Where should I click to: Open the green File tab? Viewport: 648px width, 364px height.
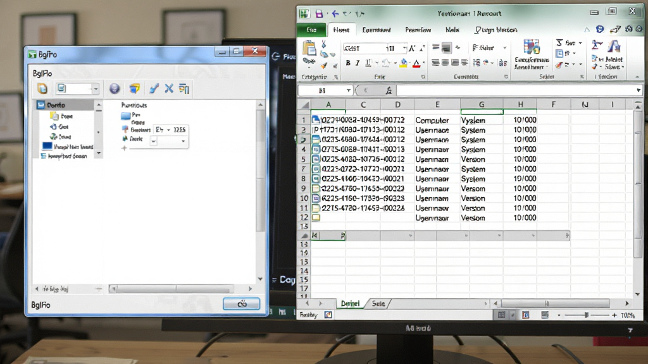pyautogui.click(x=311, y=30)
